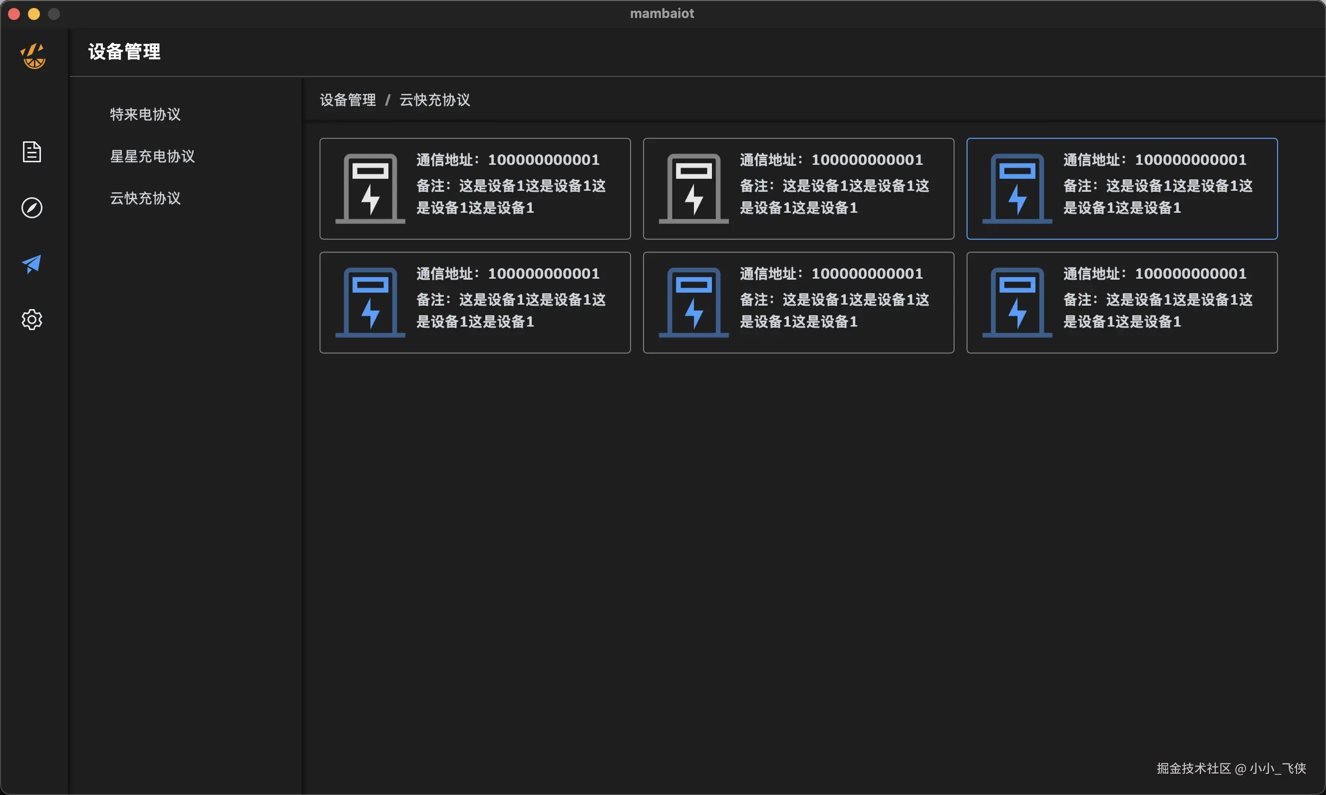Click blue charger icon in bottom-middle card

tap(693, 302)
